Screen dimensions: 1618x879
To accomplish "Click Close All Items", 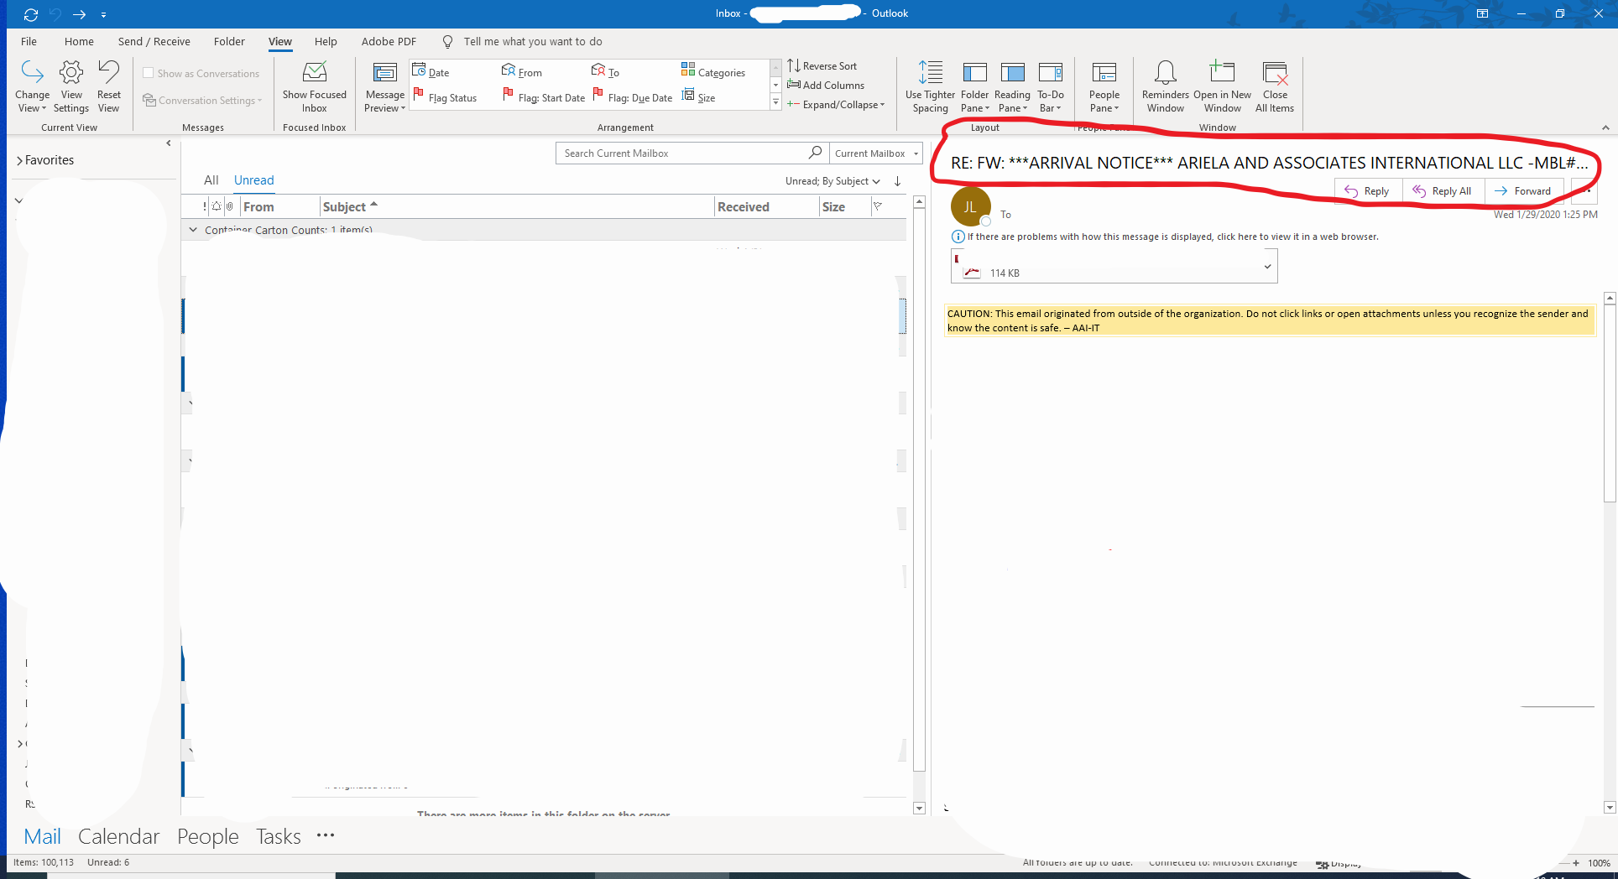I will [1274, 86].
